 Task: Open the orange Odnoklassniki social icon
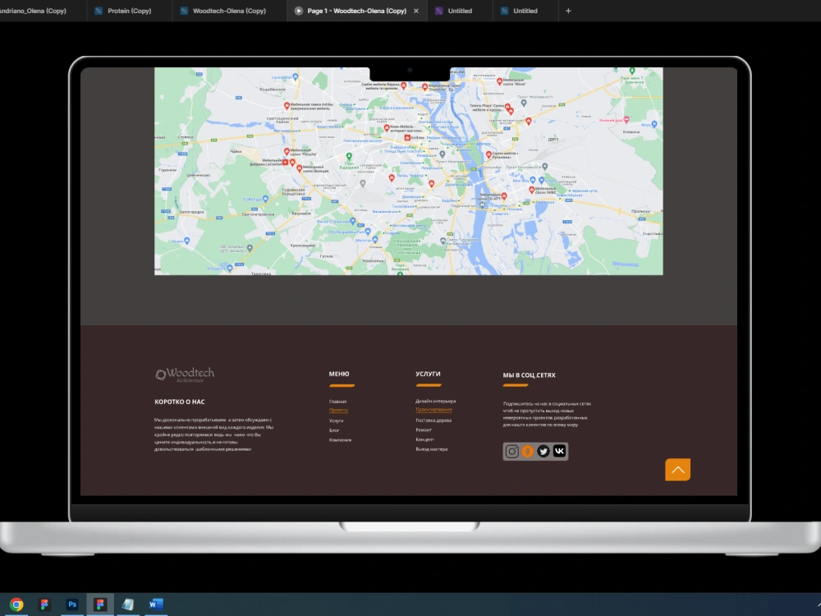click(x=528, y=451)
